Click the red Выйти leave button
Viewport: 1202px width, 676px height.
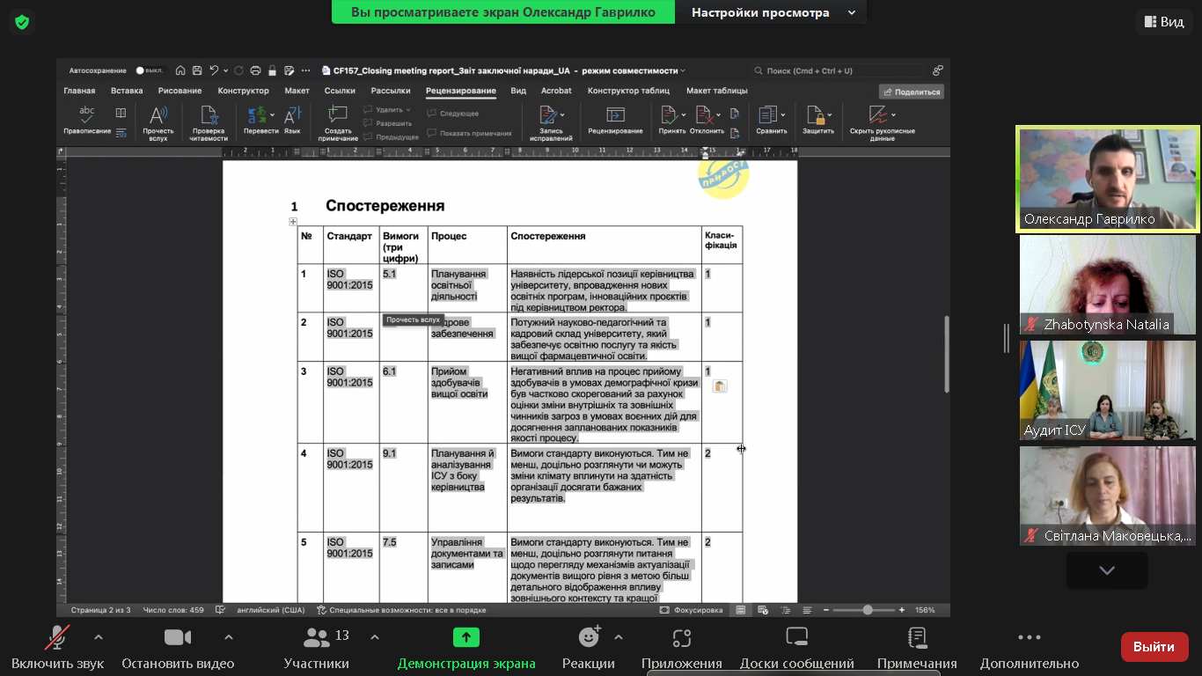point(1154,647)
